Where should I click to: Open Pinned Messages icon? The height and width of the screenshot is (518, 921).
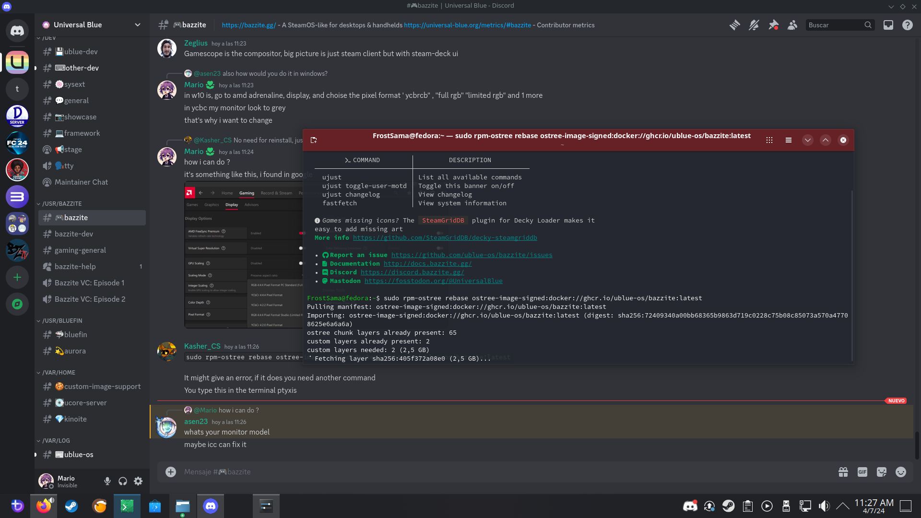point(773,25)
